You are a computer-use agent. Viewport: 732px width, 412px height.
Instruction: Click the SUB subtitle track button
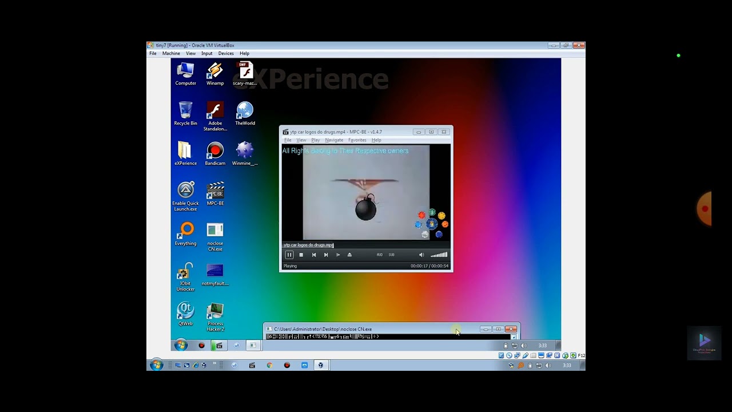pyautogui.click(x=392, y=255)
